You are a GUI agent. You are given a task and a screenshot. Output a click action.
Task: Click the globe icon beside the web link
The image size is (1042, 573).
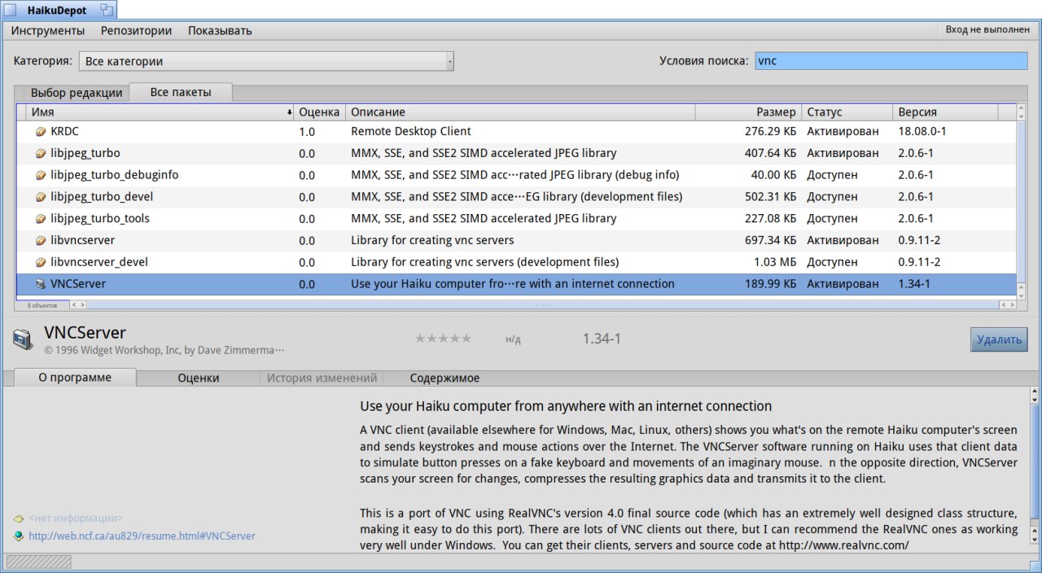(x=19, y=536)
